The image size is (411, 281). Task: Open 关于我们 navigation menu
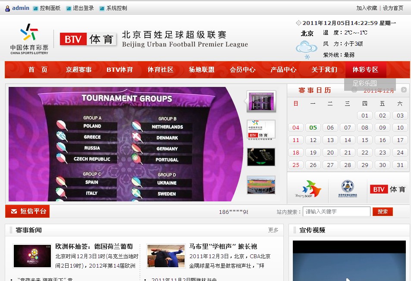pyautogui.click(x=324, y=70)
